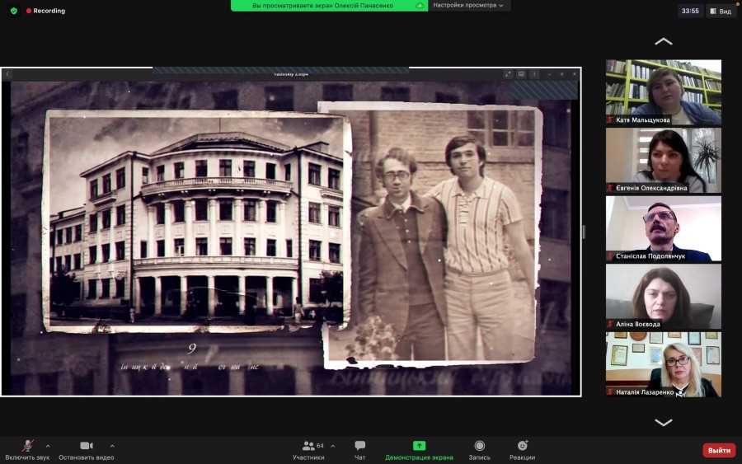
Task: Open the three-dot menu in shared player
Action: tap(534, 74)
